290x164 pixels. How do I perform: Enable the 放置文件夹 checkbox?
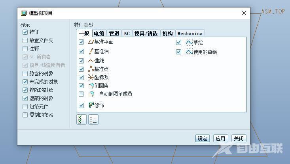click(25, 40)
